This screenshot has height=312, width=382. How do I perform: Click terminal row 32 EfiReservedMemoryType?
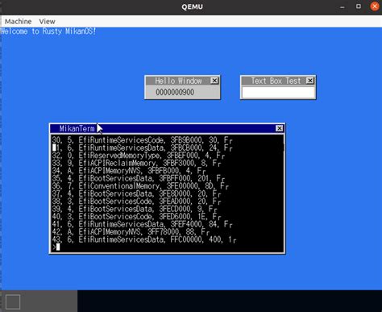click(x=139, y=156)
